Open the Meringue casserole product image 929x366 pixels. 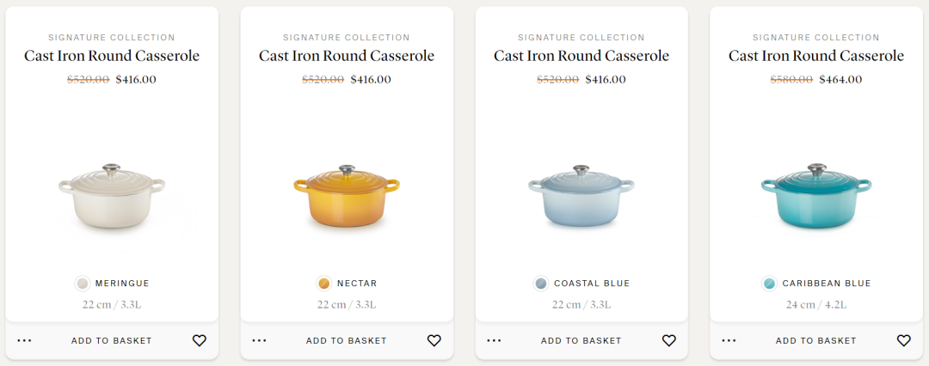[x=112, y=198]
